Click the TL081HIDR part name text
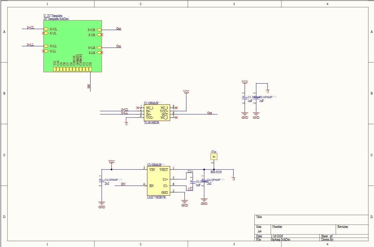Screen dimensions: 374x247 [151, 123]
